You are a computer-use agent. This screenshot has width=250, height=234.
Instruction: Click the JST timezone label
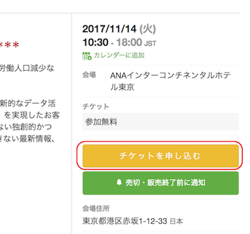[150, 43]
